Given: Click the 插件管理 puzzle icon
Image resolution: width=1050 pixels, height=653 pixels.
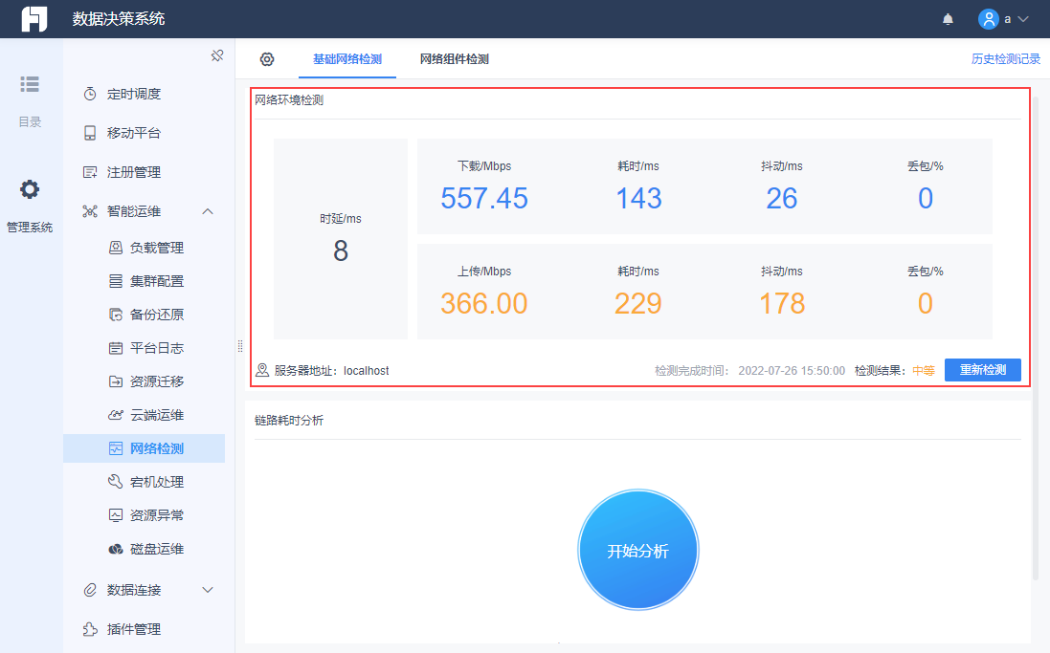Looking at the screenshot, I should 90,629.
